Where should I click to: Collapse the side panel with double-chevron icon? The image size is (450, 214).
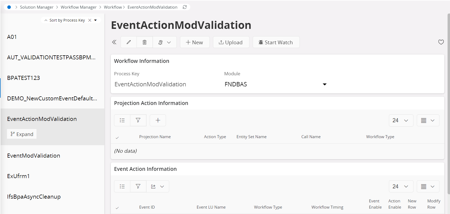pyautogui.click(x=114, y=42)
